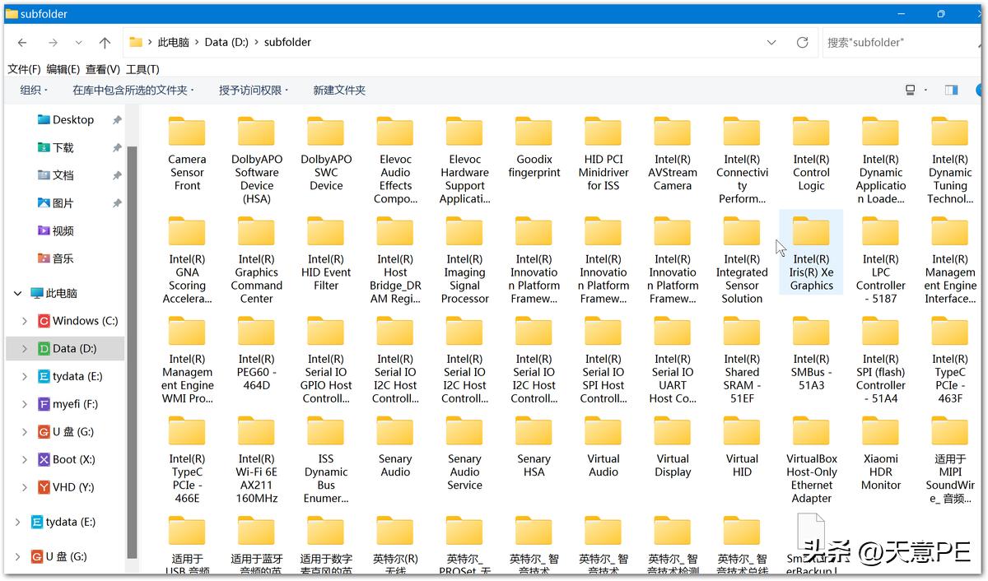
Task: Click the Up one level arrow
Action: point(105,43)
